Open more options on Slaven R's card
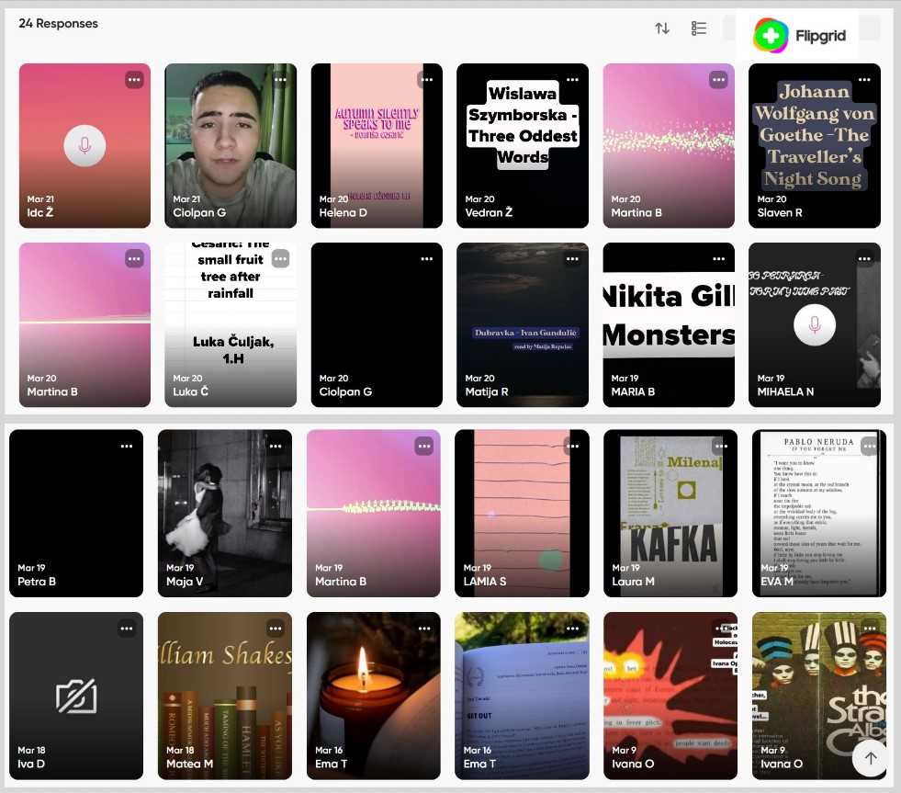Viewport: 901px width, 793px height. point(864,79)
